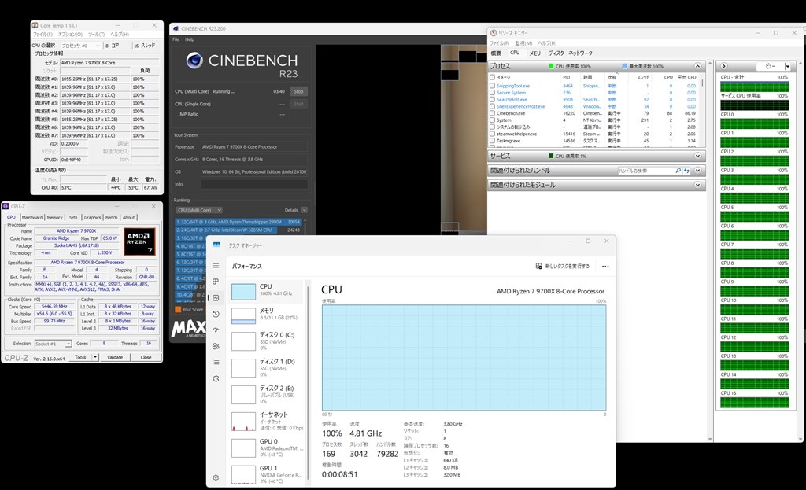Check the SnippingTool.exe process checkbox

[x=493, y=86]
